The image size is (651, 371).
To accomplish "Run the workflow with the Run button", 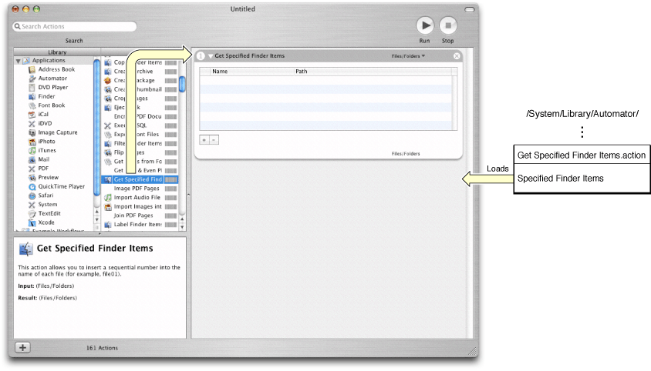I will tap(424, 26).
